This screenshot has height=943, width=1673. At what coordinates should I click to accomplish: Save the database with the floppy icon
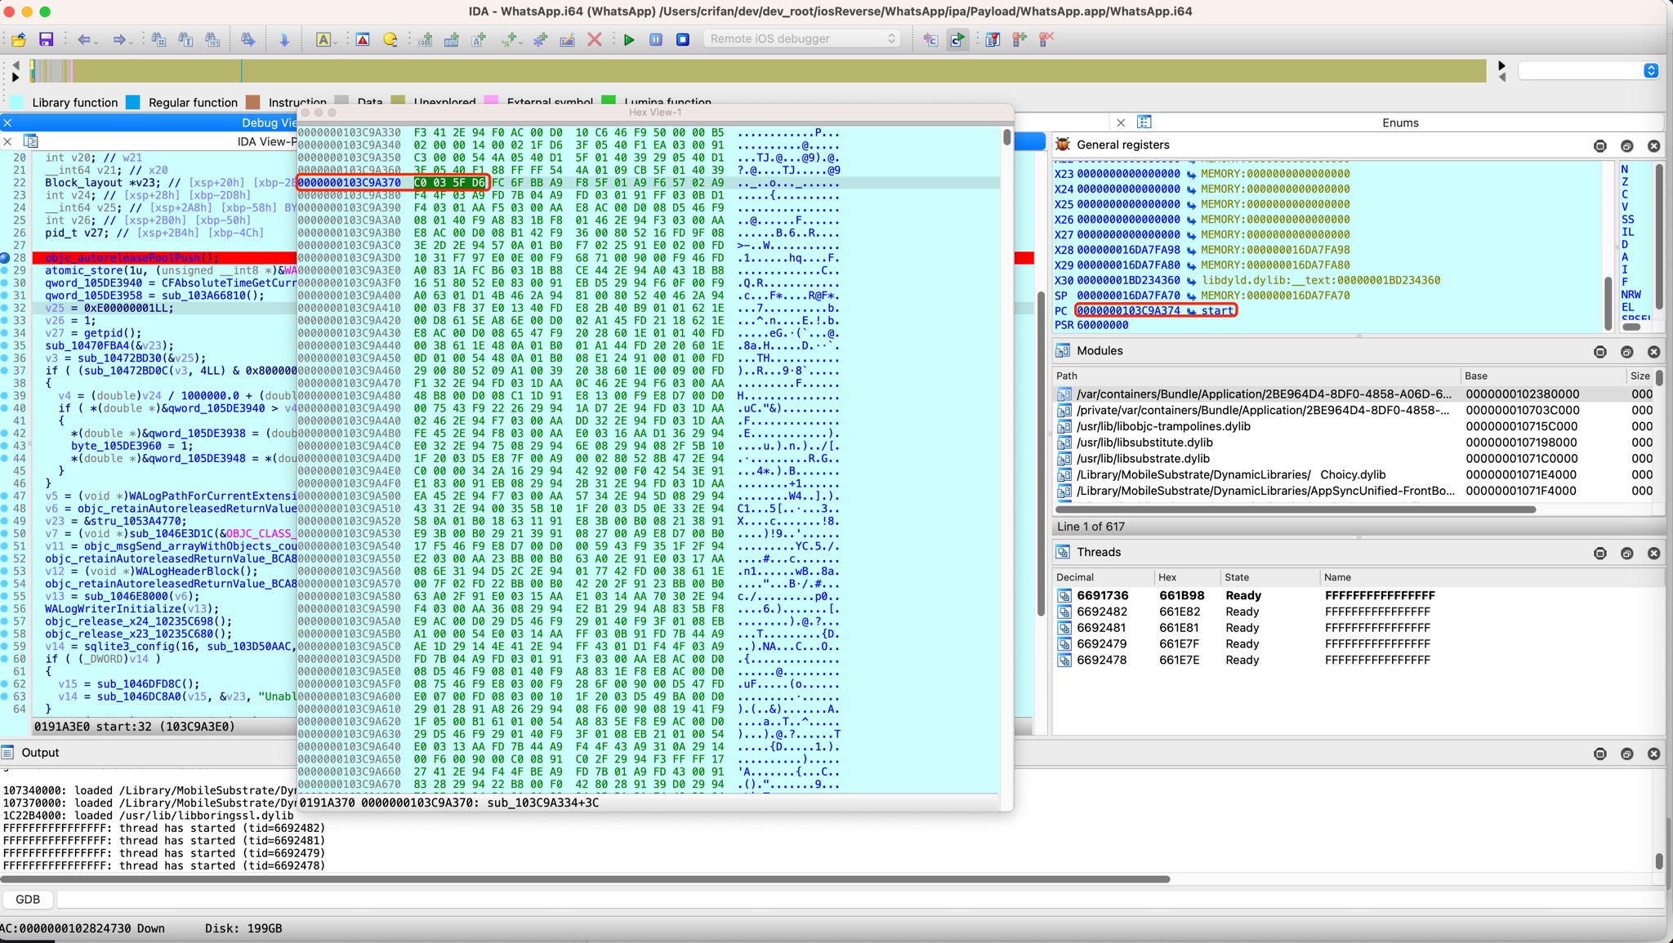pyautogui.click(x=46, y=39)
